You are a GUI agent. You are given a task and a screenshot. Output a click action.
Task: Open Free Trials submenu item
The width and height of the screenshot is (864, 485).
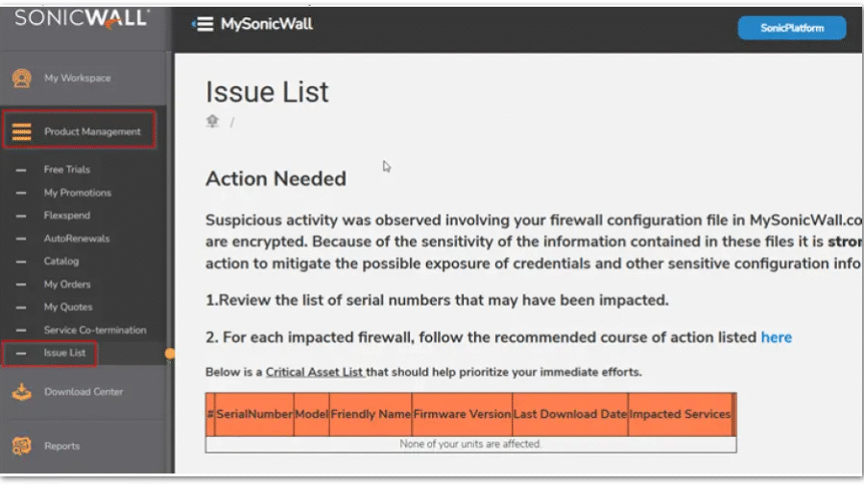[x=66, y=170]
